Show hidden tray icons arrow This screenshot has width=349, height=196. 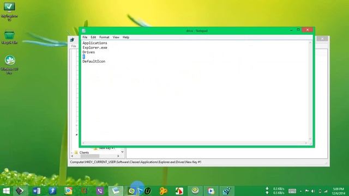[300, 191]
